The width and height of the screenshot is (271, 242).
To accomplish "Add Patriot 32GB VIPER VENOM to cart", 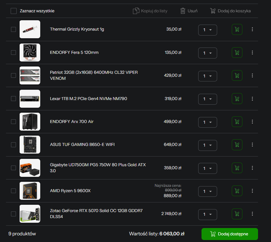I will pos(237,75).
